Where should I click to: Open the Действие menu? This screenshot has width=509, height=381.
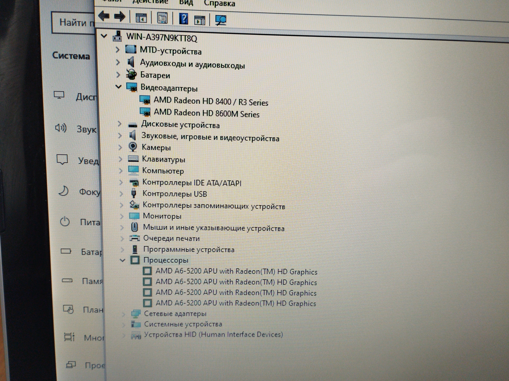(x=150, y=2)
